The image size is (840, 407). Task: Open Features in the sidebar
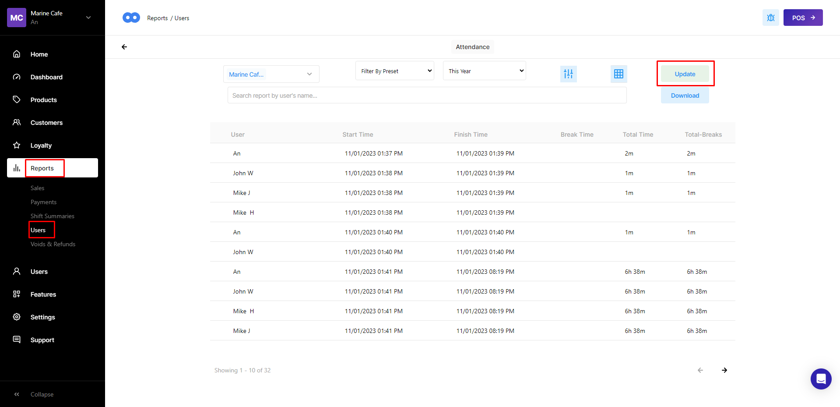tap(43, 294)
